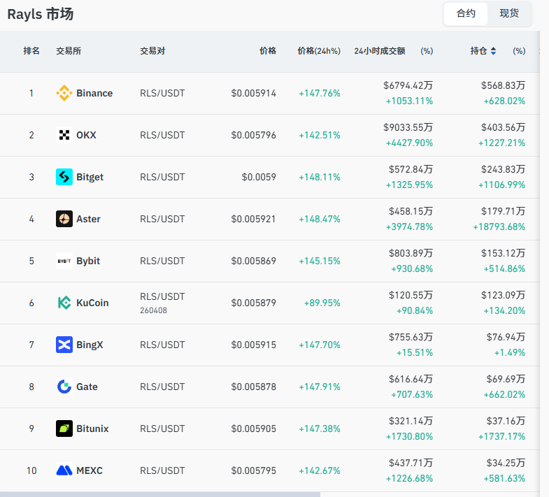The image size is (549, 497).
Task: Click Bitunix open interest change +1737.17%
Action: click(x=501, y=436)
